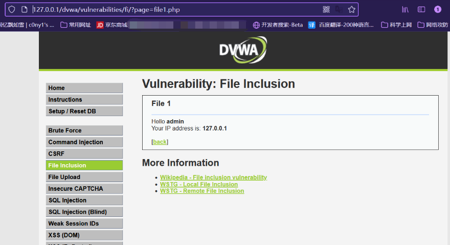Click the 'Hello admin' text
This screenshot has height=245, width=450.
coord(168,122)
